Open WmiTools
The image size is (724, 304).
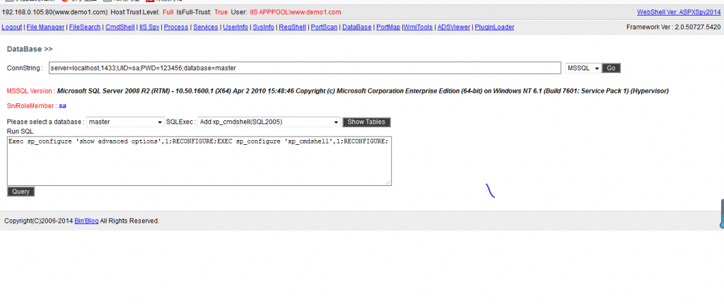pyautogui.click(x=418, y=28)
